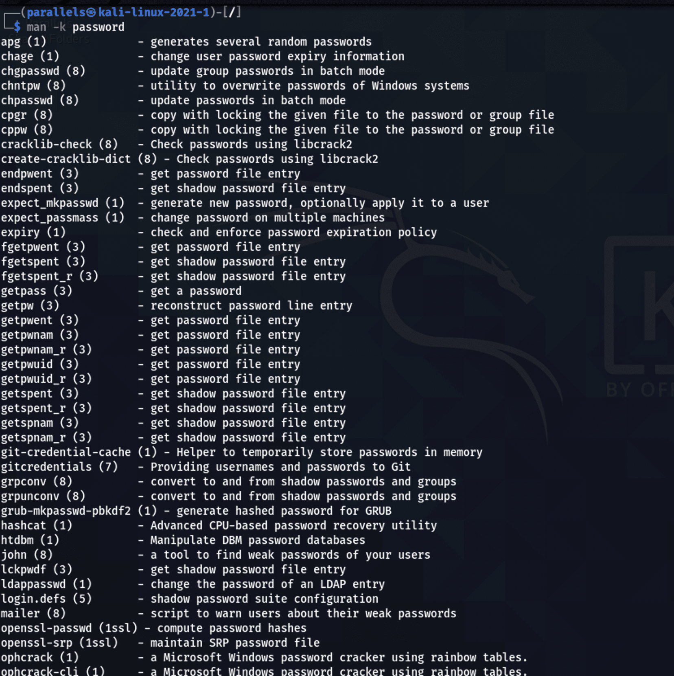Click the 'fgetspent (3)' entry
Viewport: 674px width, 676px height.
pyautogui.click(x=43, y=262)
